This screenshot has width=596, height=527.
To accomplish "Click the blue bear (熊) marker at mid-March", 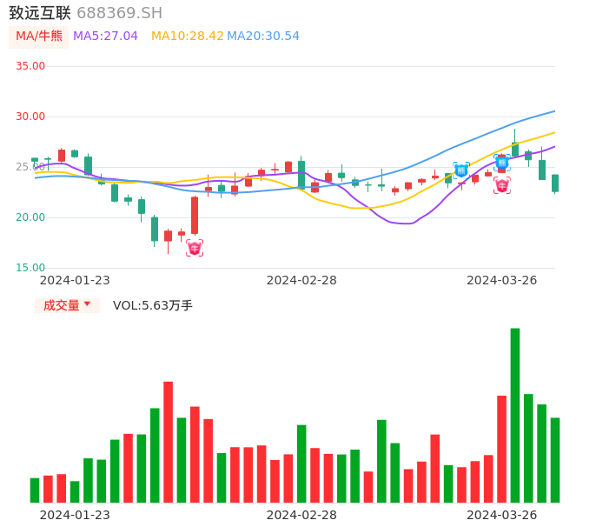I will tap(461, 170).
